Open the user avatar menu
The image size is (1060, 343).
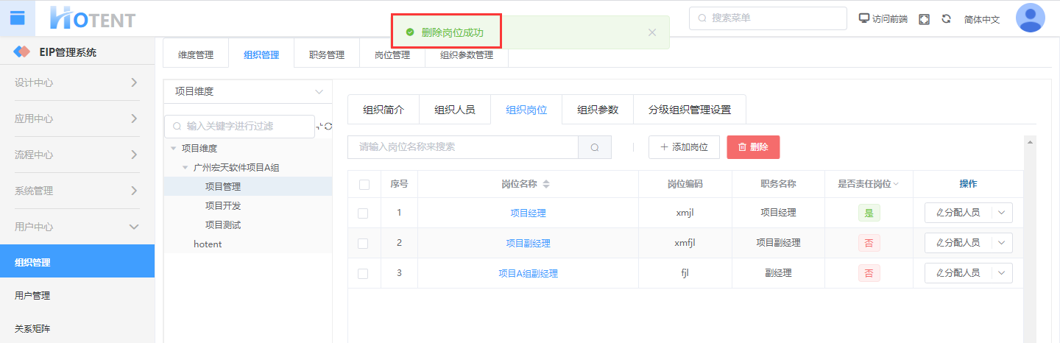[1030, 18]
